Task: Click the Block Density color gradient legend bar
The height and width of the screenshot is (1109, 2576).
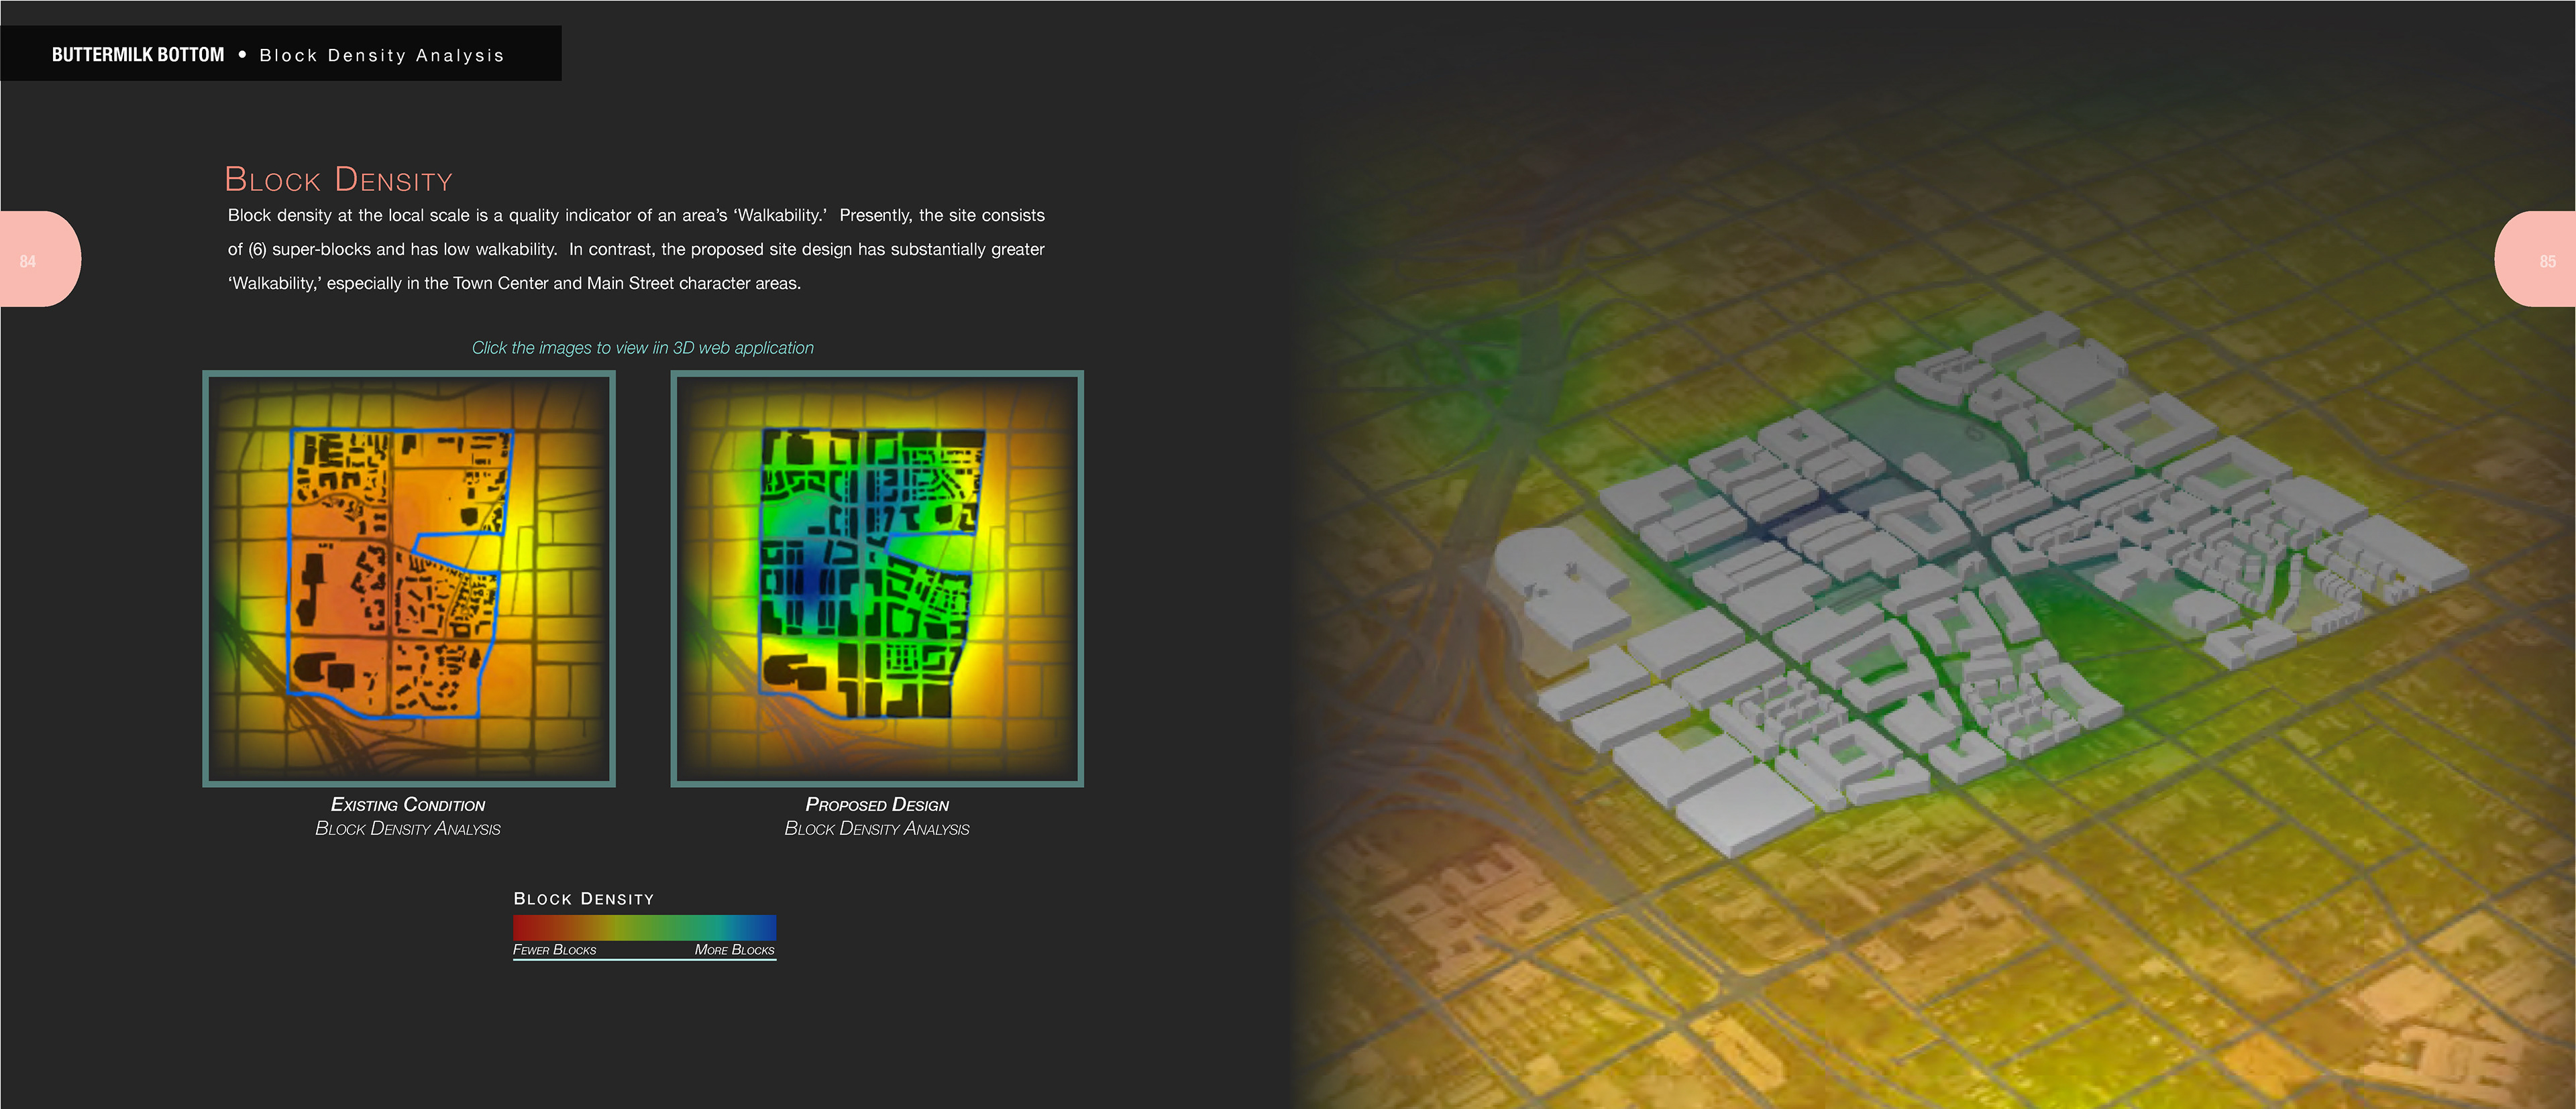Action: (644, 927)
